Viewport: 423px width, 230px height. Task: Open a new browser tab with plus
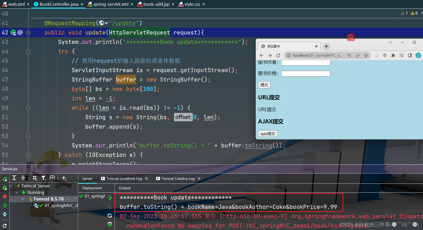pos(326,46)
